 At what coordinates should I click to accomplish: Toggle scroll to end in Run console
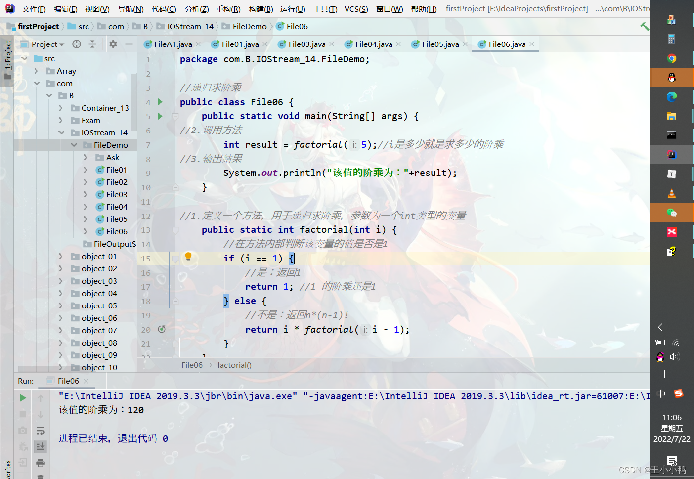pyautogui.click(x=41, y=446)
